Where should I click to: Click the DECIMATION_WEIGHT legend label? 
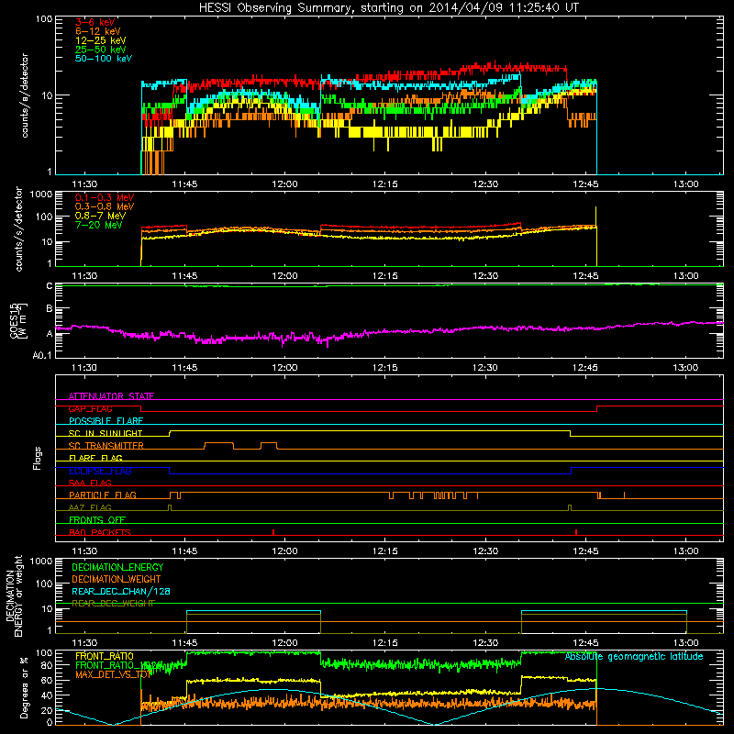pyautogui.click(x=117, y=579)
